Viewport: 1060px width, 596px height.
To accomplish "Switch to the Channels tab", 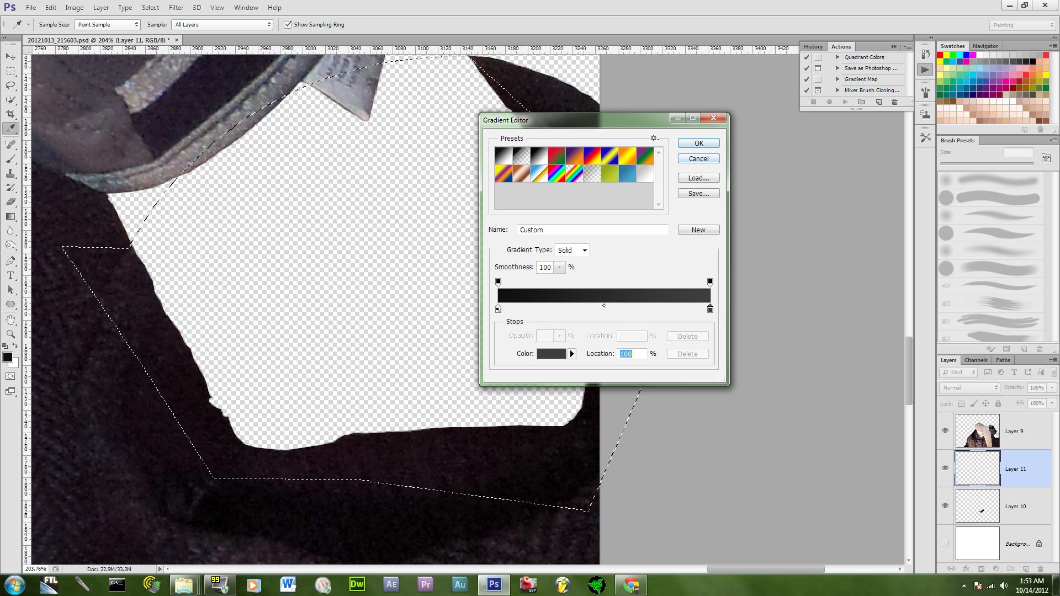I will [976, 360].
